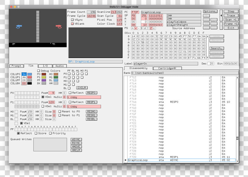
Task: Toggle playfield Reflect checkbox
Action: [x=18, y=133]
